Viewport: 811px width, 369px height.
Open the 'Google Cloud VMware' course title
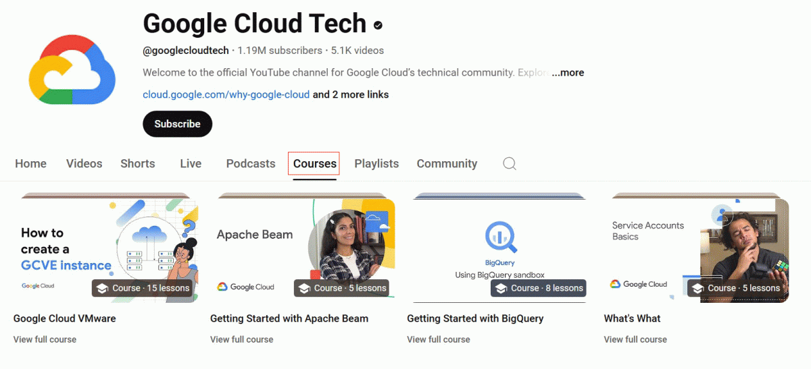pos(64,318)
